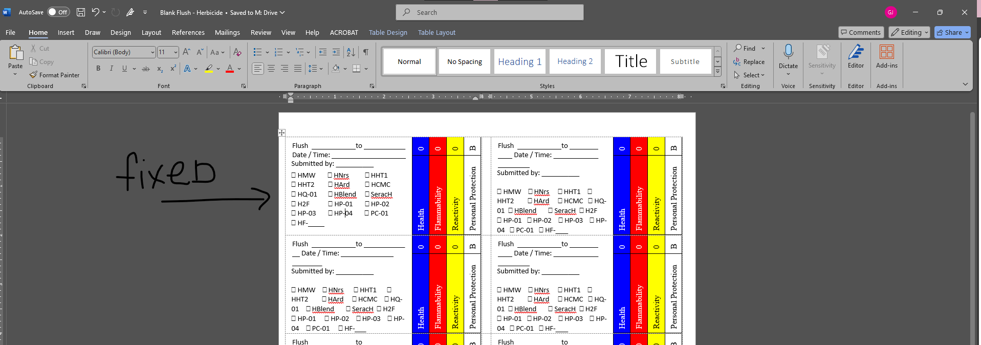Apply the Heading 1 style
This screenshot has width=981, height=345.
click(520, 61)
